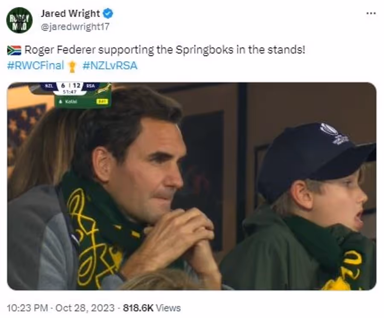This screenshot has height=318, width=384.
Task: Click the yellow timer badge beside Kolisi
Action: click(x=102, y=101)
